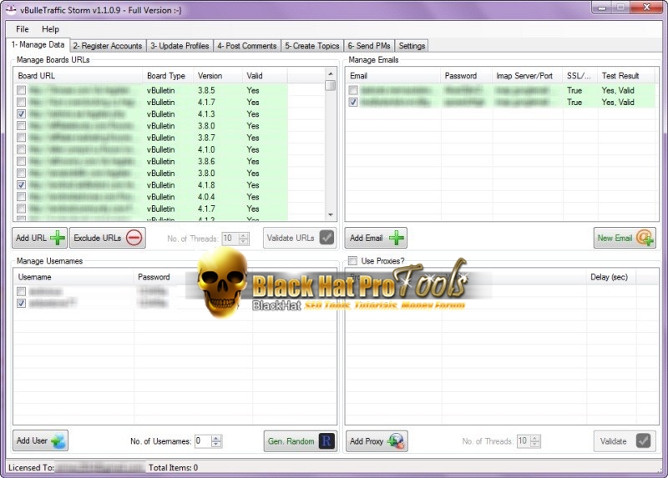Sort by Valid column header
Image resolution: width=668 pixels, height=478 pixels.
pos(265,76)
